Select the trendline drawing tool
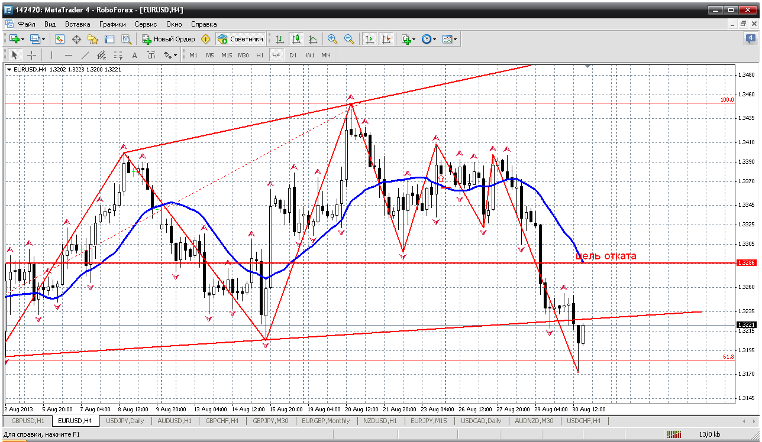Viewport: 762px width, 442px height. pyautogui.click(x=85, y=55)
